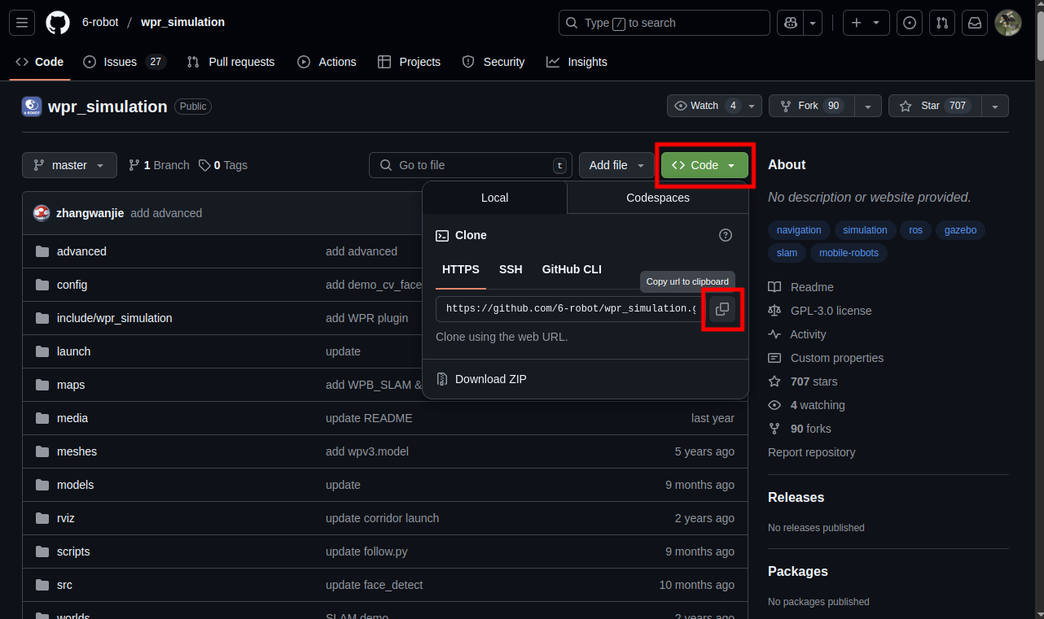The height and width of the screenshot is (619, 1044).
Task: Focus the top search bar
Action: pyautogui.click(x=664, y=23)
